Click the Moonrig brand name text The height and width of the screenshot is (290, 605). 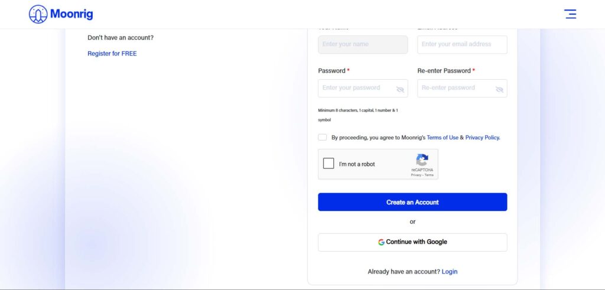tap(71, 14)
